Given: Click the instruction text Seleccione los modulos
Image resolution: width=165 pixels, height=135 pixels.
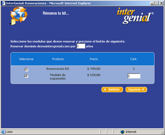Looking at the screenshot, I should point(68,42).
